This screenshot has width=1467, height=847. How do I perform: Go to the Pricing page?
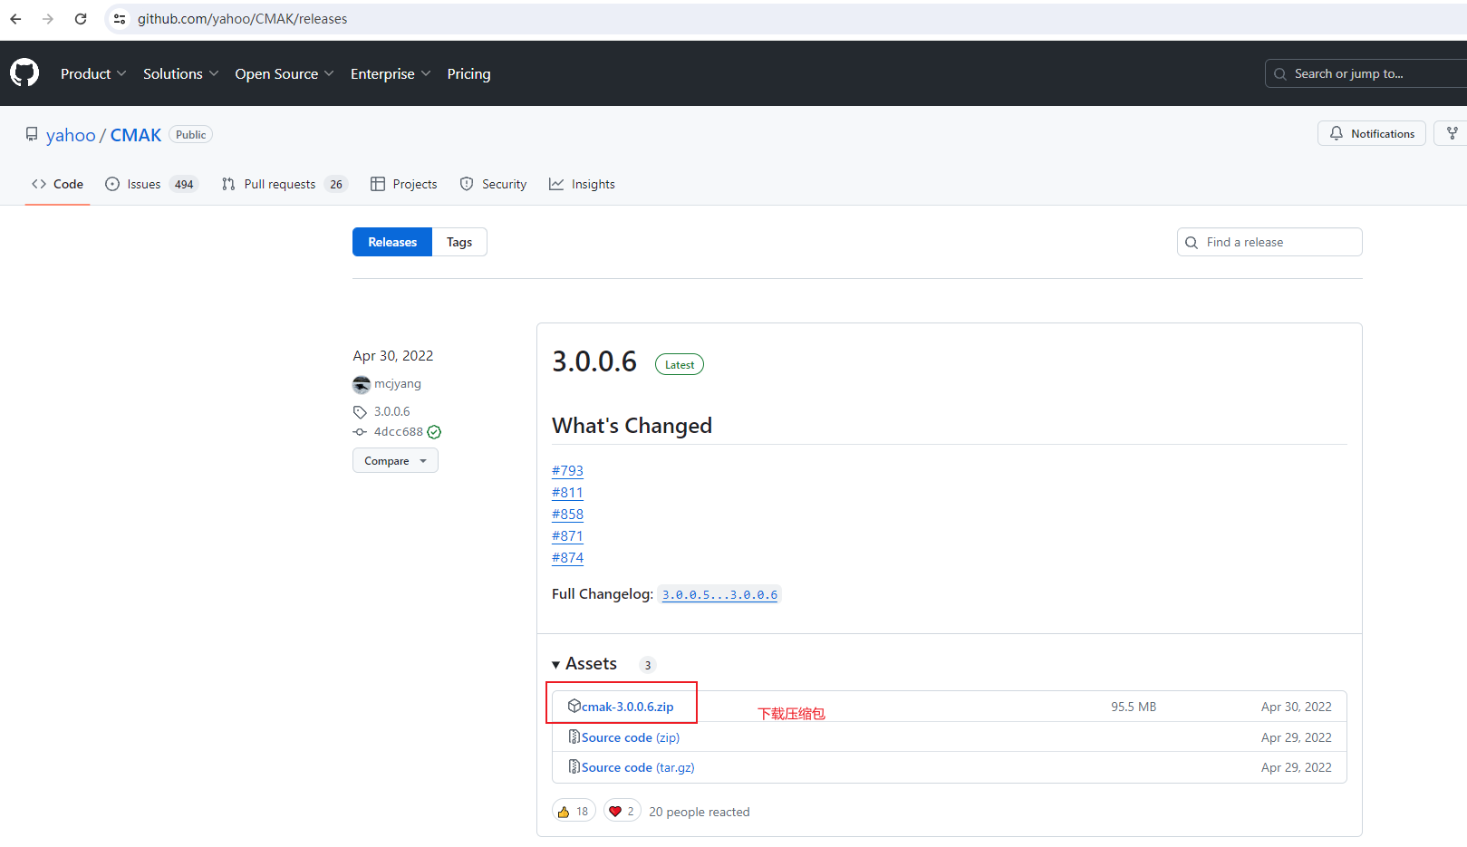click(468, 73)
